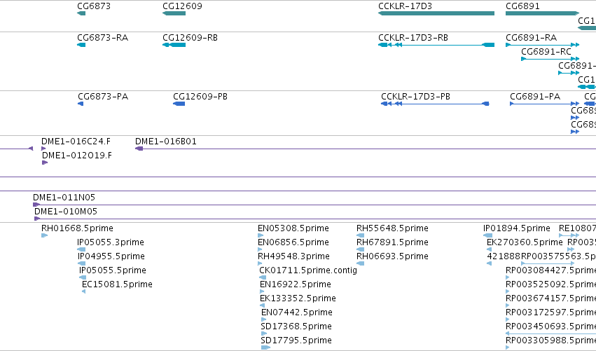Click the CCKLR-17D3-PB protein line
The image size is (596, 351).
click(435, 104)
